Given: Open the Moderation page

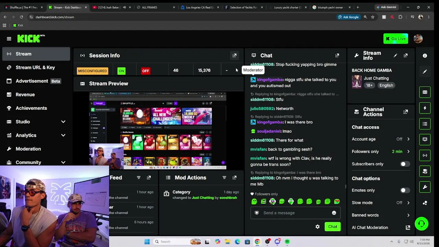Looking at the screenshot, I should tap(36, 149).
